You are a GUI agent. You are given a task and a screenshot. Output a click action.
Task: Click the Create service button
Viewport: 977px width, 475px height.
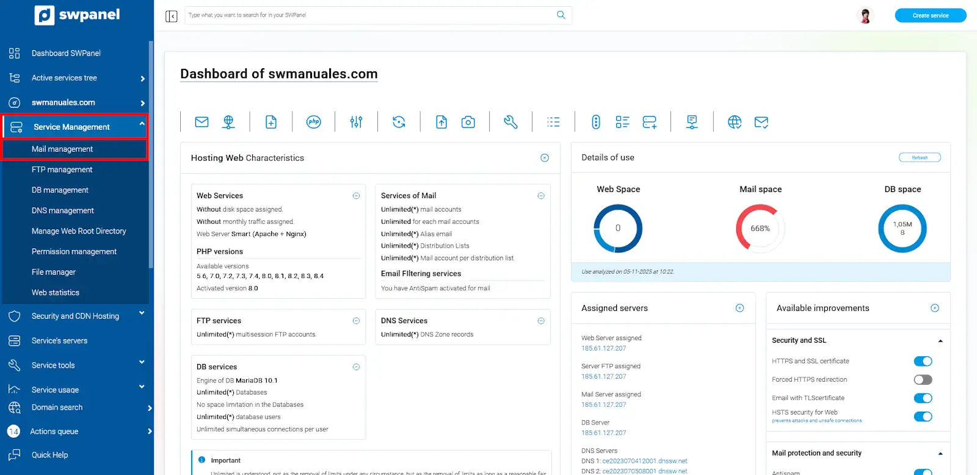coord(931,15)
